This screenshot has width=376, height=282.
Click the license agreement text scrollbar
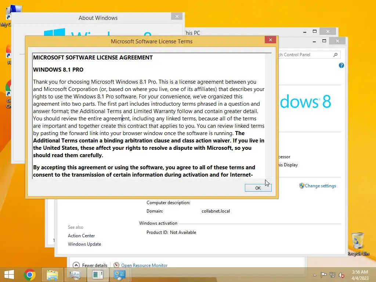point(268,116)
